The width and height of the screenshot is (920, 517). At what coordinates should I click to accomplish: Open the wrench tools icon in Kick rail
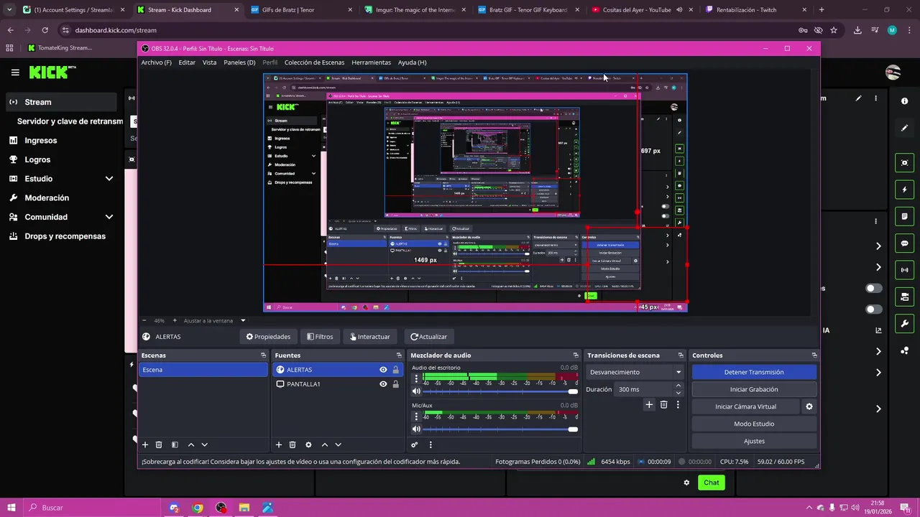click(905, 324)
